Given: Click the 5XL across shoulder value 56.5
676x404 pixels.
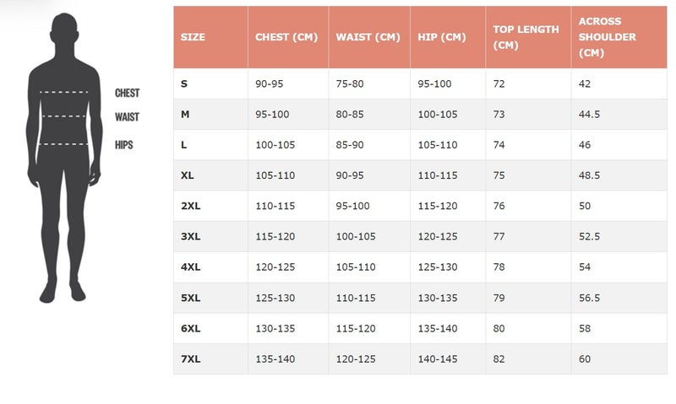Looking at the screenshot, I should (x=589, y=299).
